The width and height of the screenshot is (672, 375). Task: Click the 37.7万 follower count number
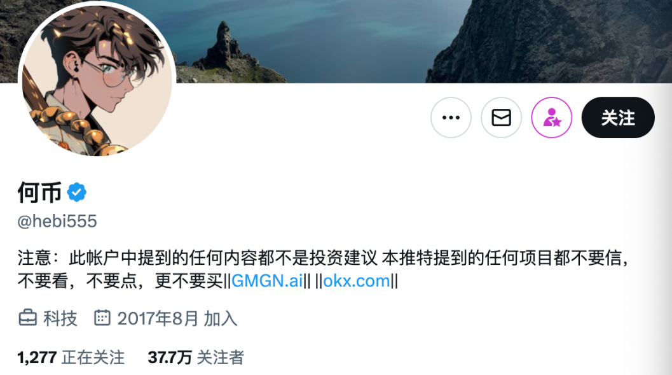click(170, 357)
